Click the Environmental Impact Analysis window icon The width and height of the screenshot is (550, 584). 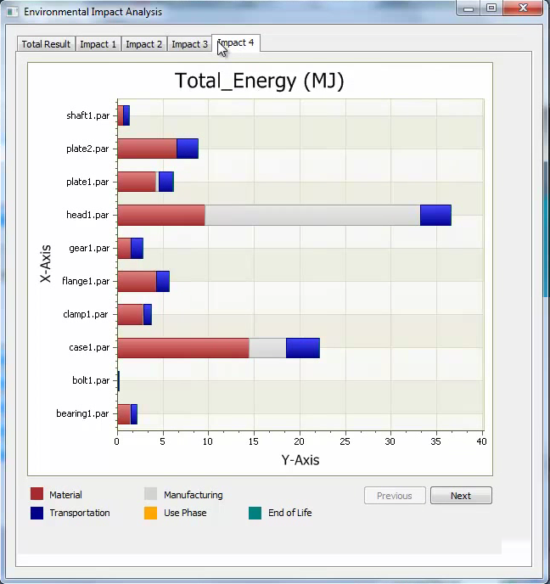pos(12,12)
